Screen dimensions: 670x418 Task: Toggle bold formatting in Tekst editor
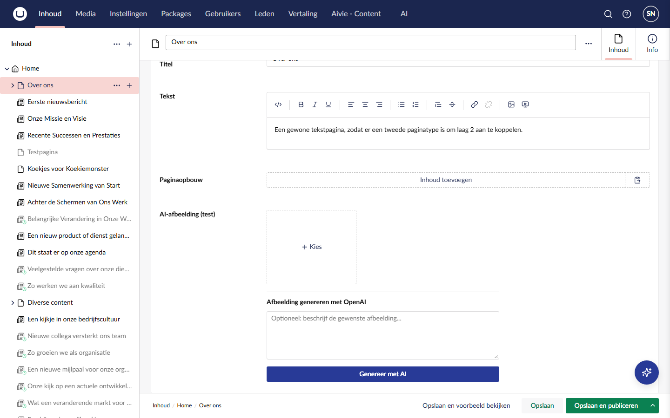301,104
